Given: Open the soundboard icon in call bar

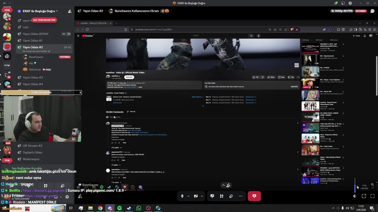Looking at the screenshot, I should (231, 196).
